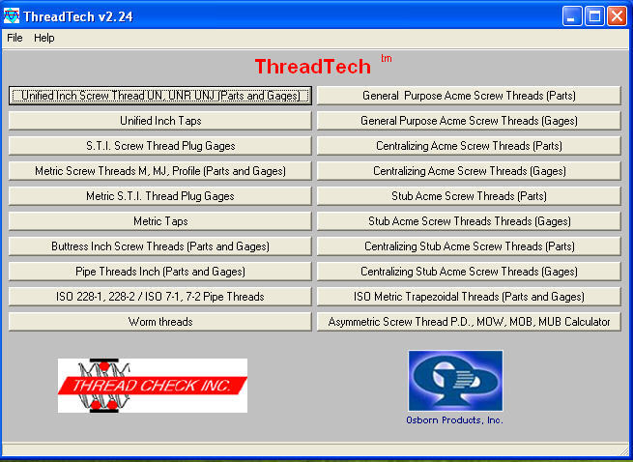This screenshot has height=462, width=633.
Task: Launch Centralizing Stub Acme Screw Threads (Gages)
Action: tap(469, 272)
